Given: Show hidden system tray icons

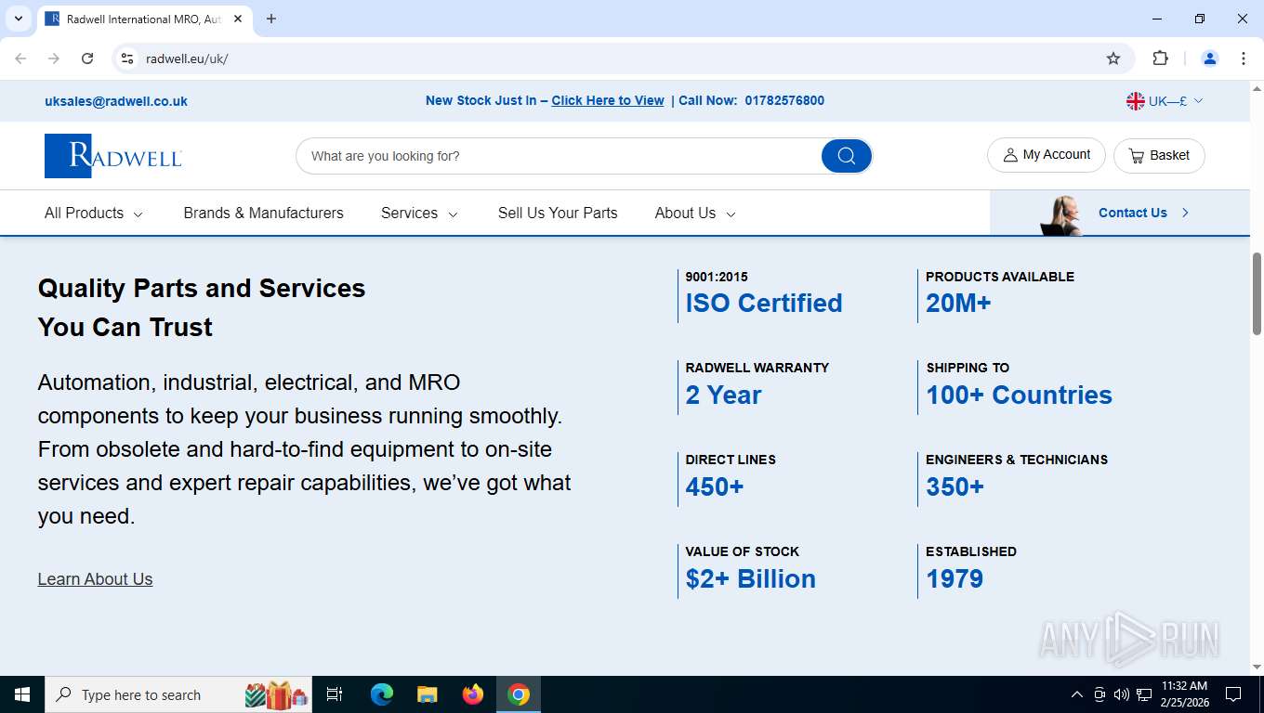Looking at the screenshot, I should [1077, 694].
